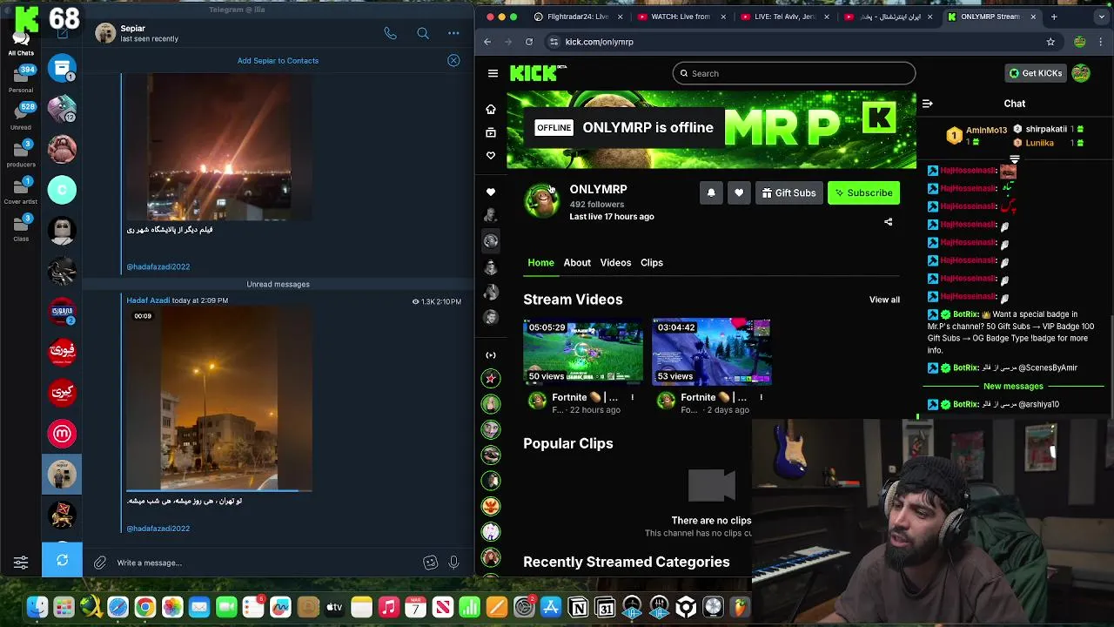The image size is (1114, 627).
Task: Reload the kick.com page
Action: point(529,42)
